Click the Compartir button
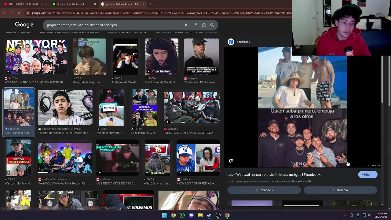This screenshot has height=220, width=391. point(264,190)
